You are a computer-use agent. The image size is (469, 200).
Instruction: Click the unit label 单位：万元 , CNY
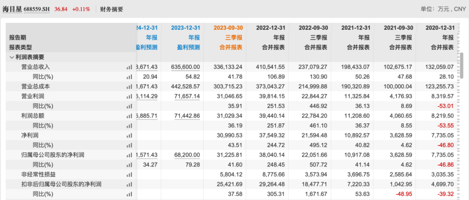pos(443,9)
